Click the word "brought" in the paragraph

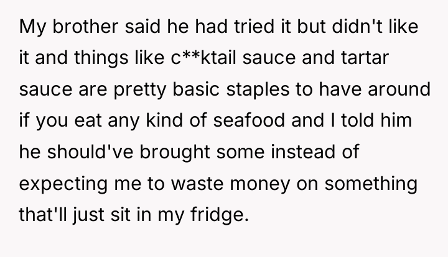point(175,153)
